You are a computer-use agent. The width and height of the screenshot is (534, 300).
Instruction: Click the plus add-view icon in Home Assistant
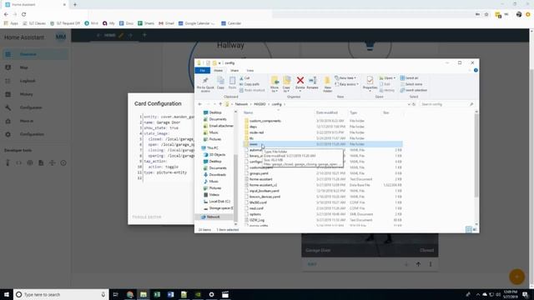(144, 35)
